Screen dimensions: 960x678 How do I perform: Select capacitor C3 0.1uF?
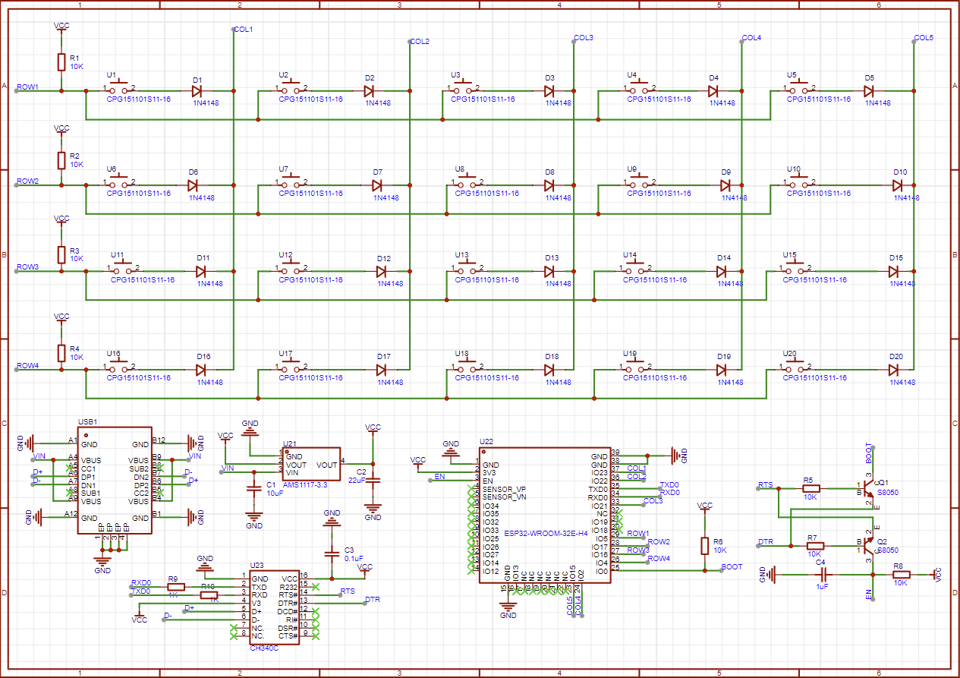click(332, 553)
